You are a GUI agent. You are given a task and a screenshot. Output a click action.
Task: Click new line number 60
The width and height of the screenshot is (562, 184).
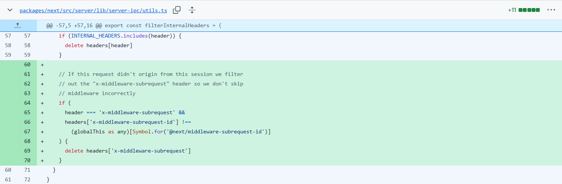[x=27, y=64]
